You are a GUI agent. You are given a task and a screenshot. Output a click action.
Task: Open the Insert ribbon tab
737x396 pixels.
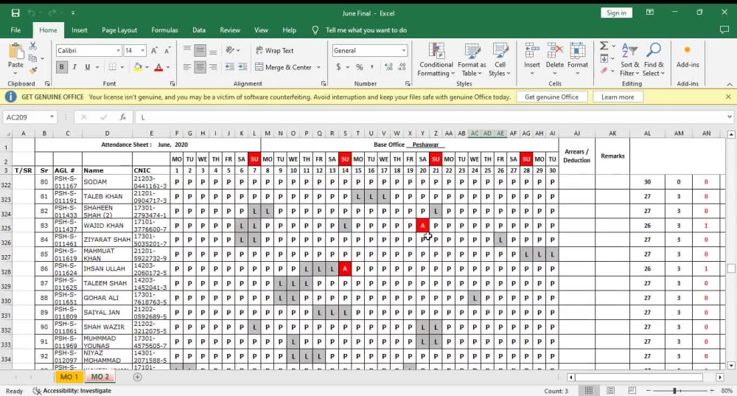point(80,30)
